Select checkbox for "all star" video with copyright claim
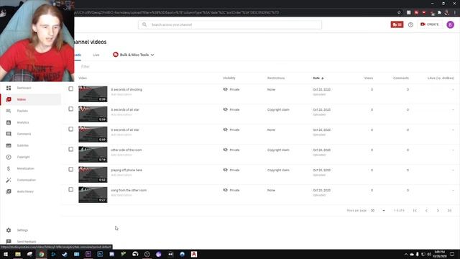460x259 pixels. [x=70, y=109]
